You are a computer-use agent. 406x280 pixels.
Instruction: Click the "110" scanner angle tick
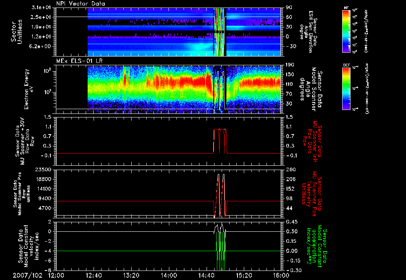click(x=290, y=84)
